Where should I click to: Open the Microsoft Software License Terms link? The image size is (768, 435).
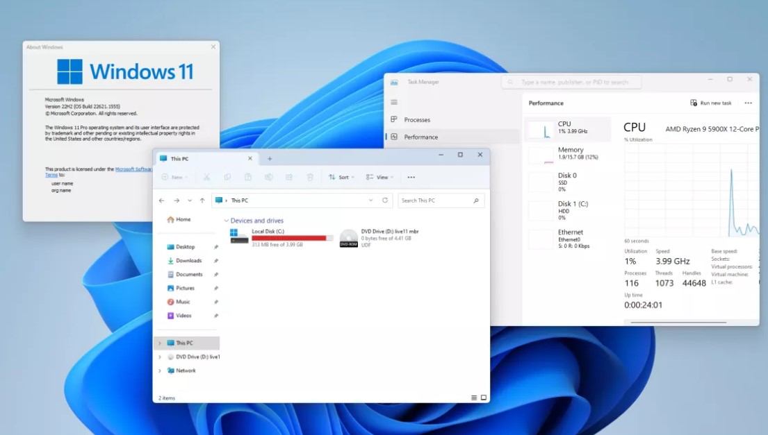pyautogui.click(x=133, y=169)
